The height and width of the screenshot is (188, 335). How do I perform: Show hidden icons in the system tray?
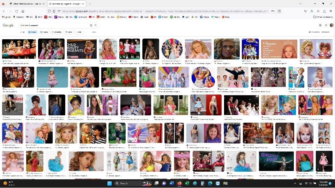(x=295, y=183)
